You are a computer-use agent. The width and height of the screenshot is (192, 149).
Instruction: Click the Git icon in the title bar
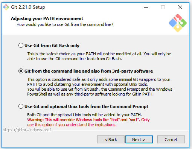tap(6, 7)
